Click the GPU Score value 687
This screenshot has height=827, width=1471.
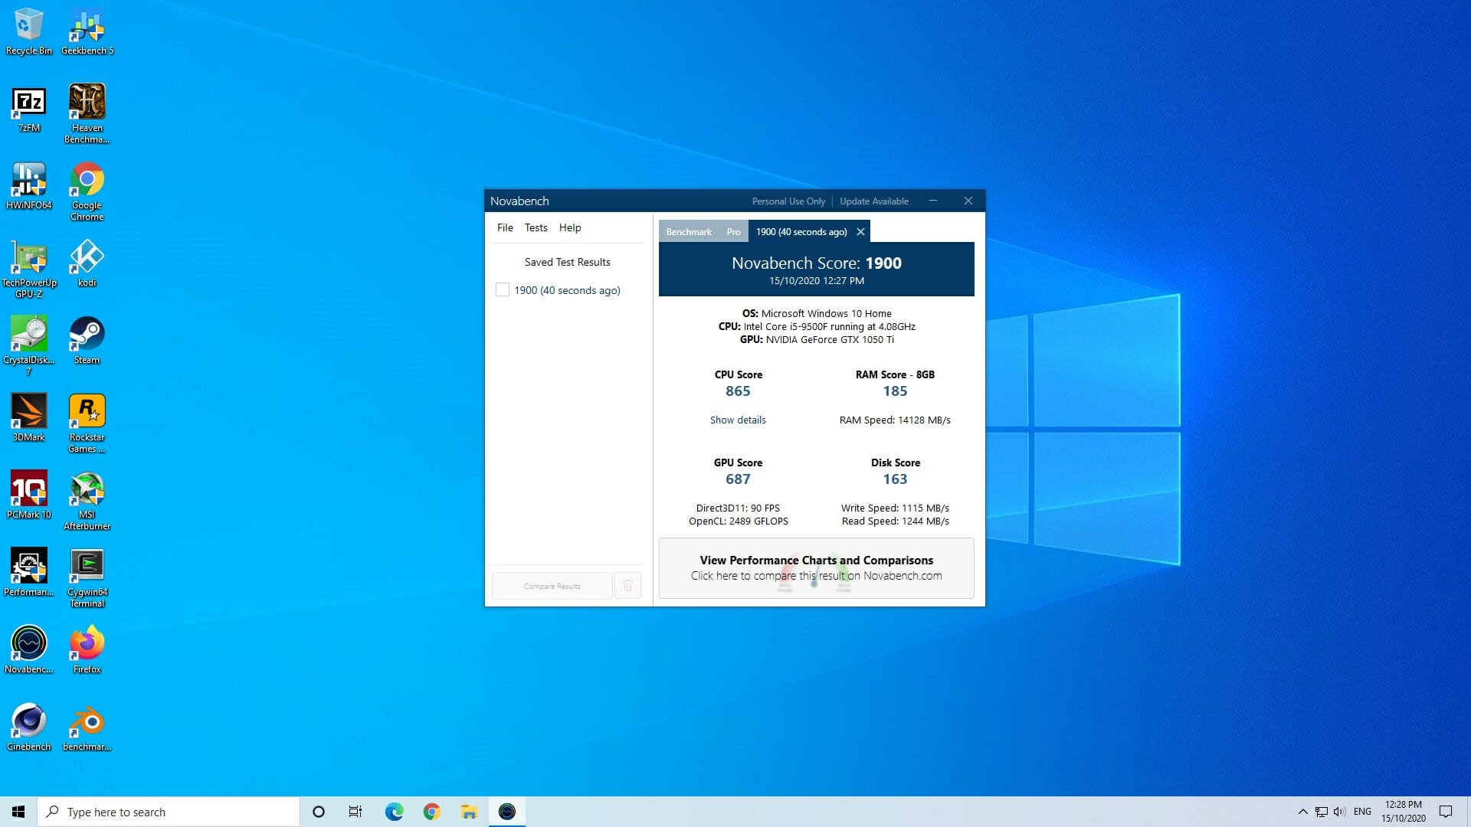pyautogui.click(x=738, y=479)
